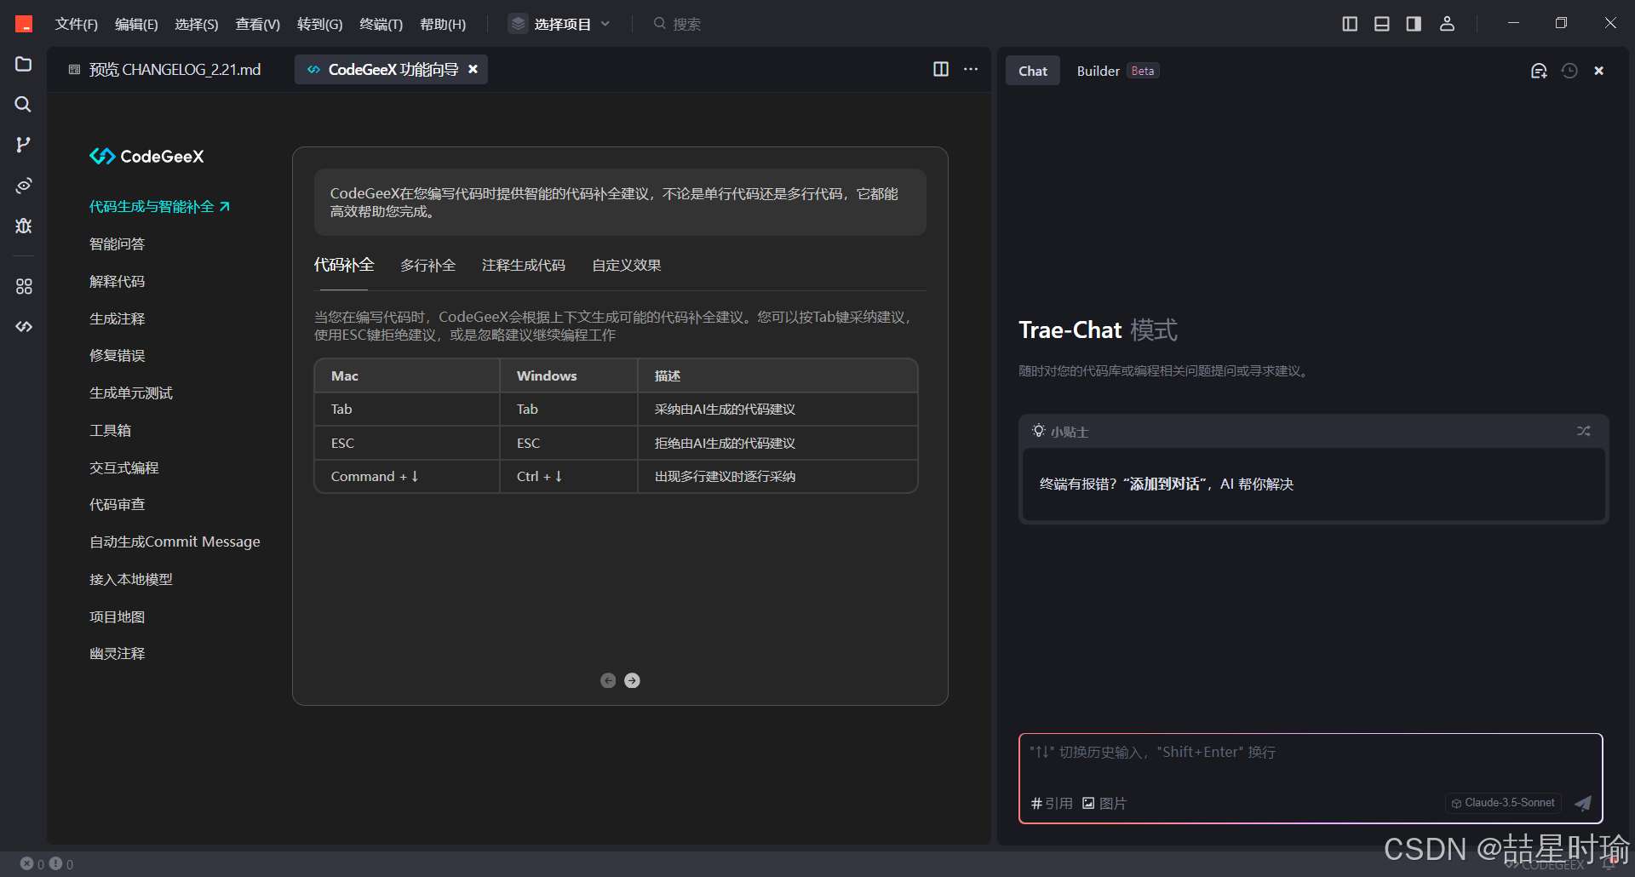
Task: Open the 接入本地模型 guide section
Action: pyautogui.click(x=130, y=579)
